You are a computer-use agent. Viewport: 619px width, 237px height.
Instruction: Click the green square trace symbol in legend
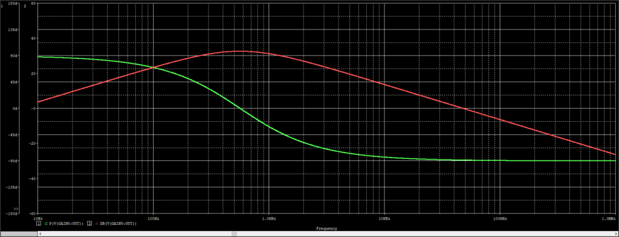(x=47, y=224)
